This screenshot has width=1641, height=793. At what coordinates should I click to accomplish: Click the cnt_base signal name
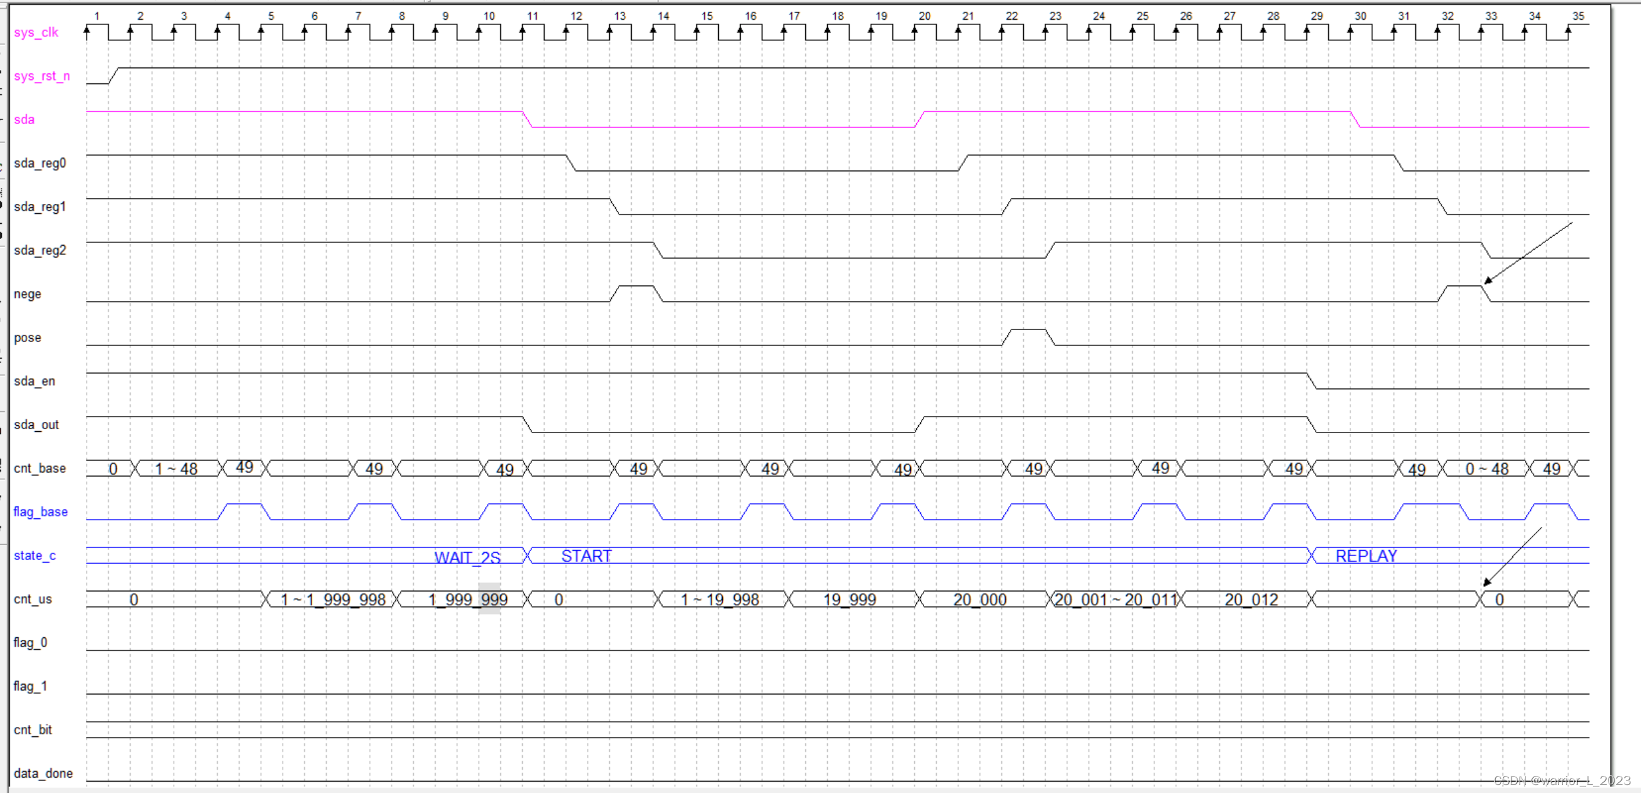(40, 468)
